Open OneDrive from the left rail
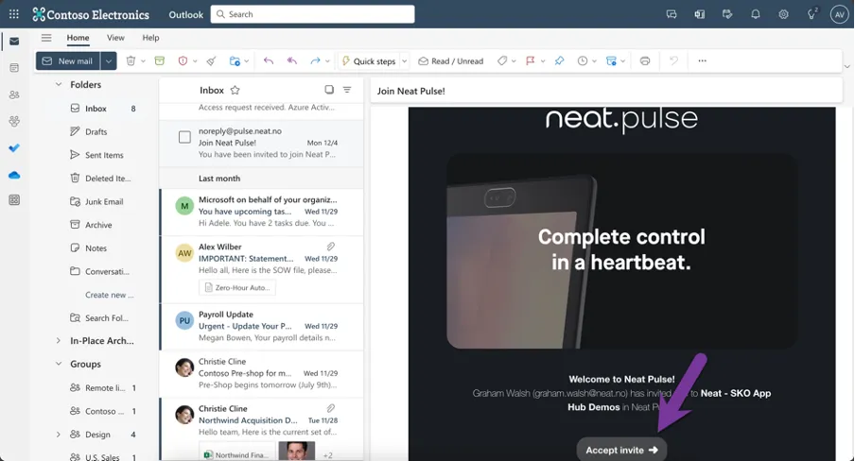The image size is (855, 461). tap(14, 175)
